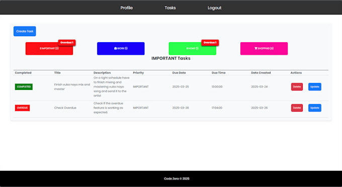
Task: Click the Overdue:1 badge on HOME
Action: (210, 43)
